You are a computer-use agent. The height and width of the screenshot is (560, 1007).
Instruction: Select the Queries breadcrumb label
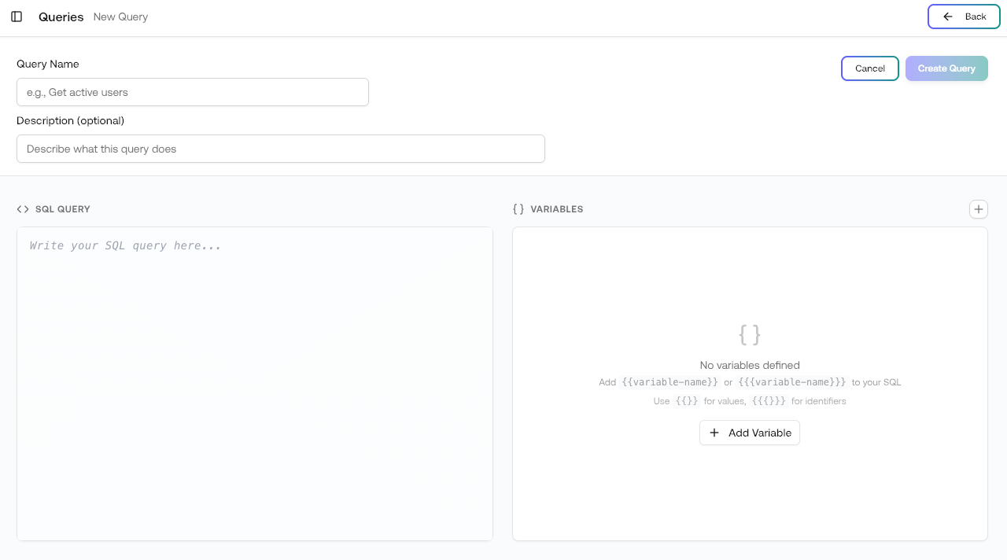click(x=61, y=17)
